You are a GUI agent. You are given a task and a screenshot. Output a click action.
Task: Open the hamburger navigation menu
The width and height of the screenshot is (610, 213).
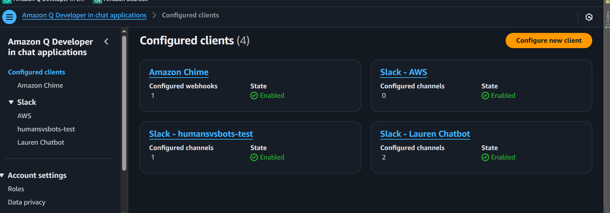coord(9,17)
